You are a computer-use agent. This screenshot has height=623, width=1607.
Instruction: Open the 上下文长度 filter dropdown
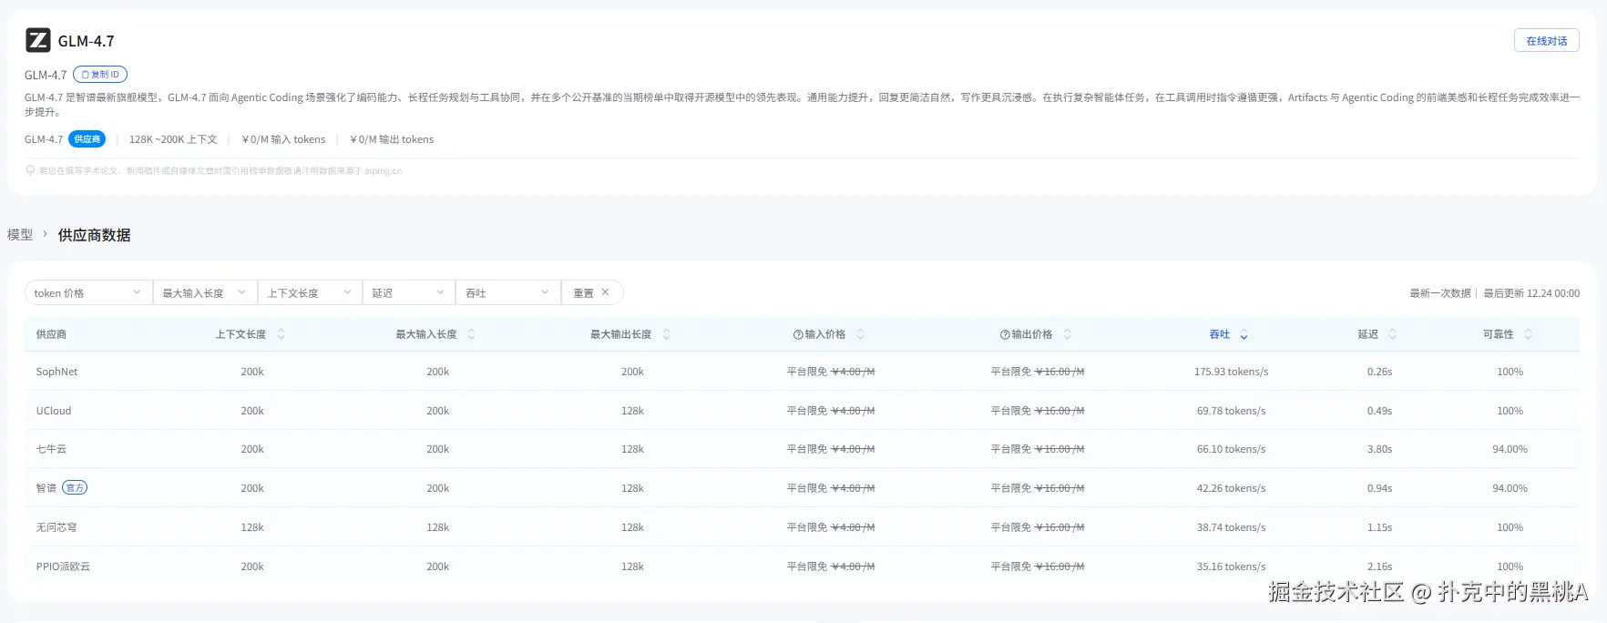tap(310, 292)
